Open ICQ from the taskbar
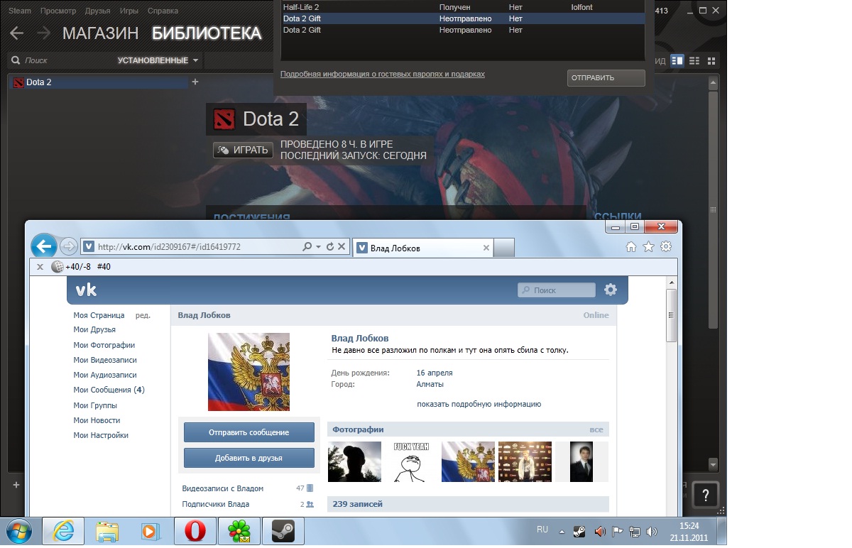The image size is (852, 548). tap(239, 530)
